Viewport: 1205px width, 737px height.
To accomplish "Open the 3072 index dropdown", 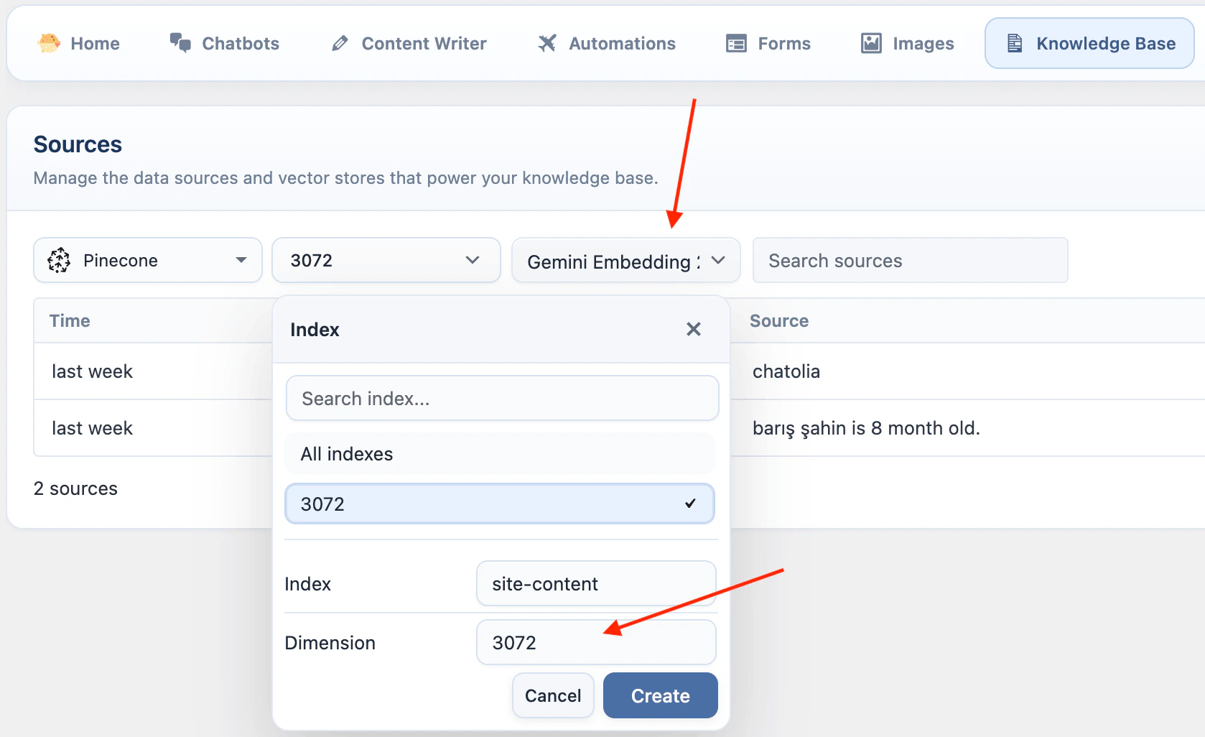I will click(386, 260).
